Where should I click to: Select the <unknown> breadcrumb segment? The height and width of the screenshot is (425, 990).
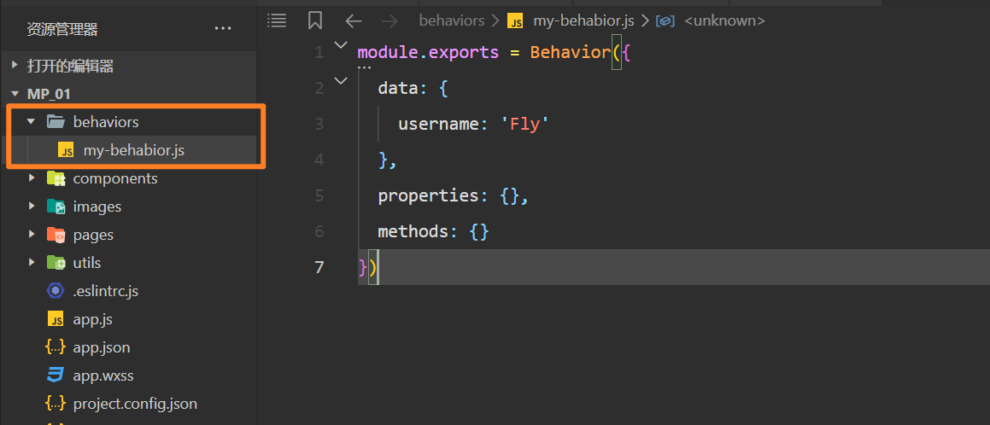click(x=725, y=20)
